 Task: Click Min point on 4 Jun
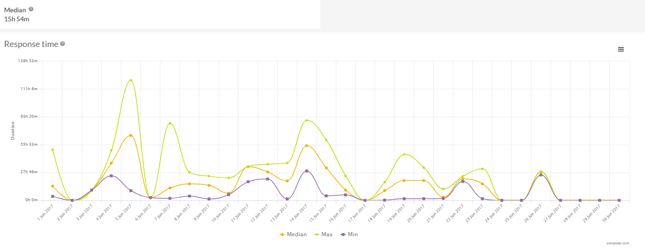click(x=111, y=176)
